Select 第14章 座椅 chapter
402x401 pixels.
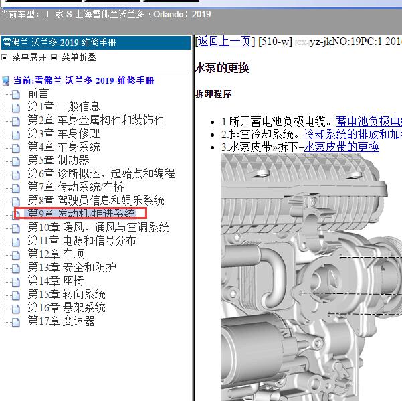(56, 280)
